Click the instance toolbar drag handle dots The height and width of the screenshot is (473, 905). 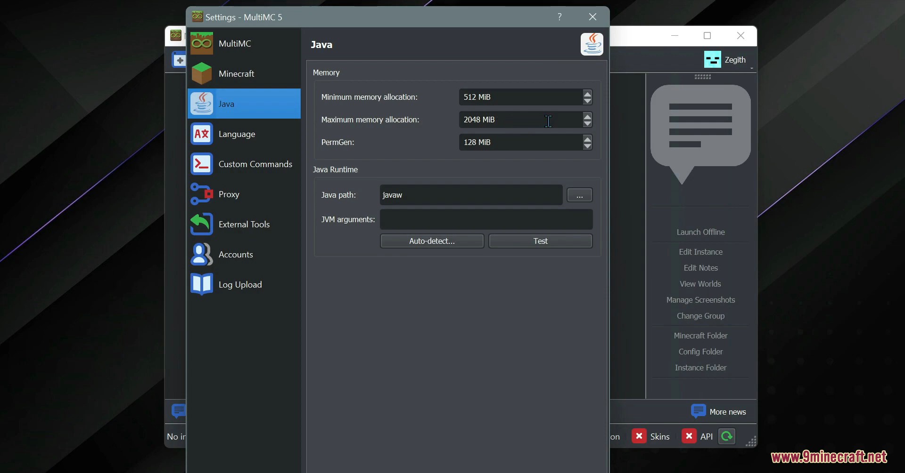(702, 77)
